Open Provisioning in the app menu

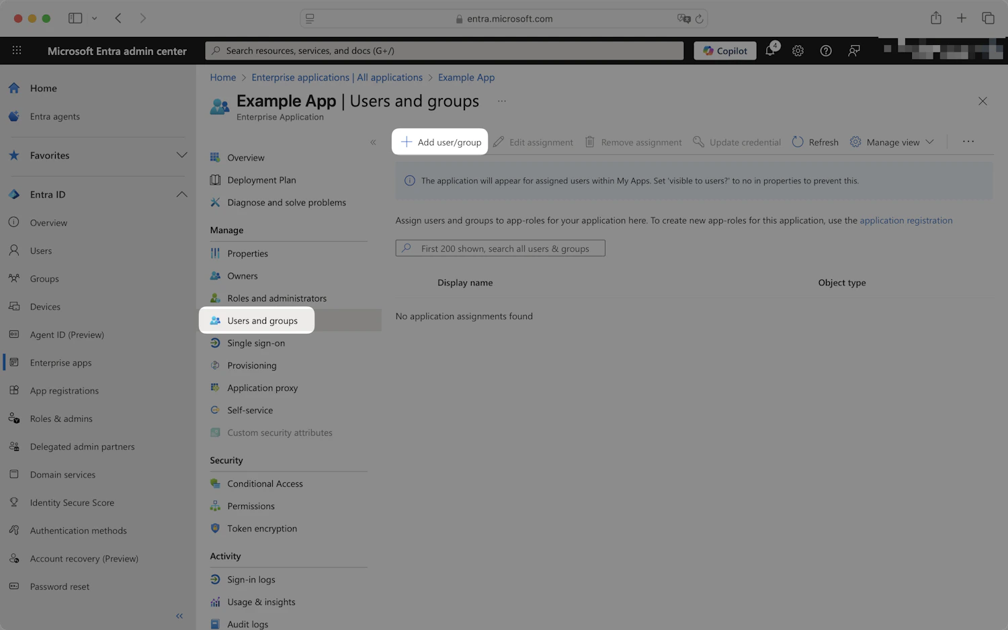coord(252,365)
